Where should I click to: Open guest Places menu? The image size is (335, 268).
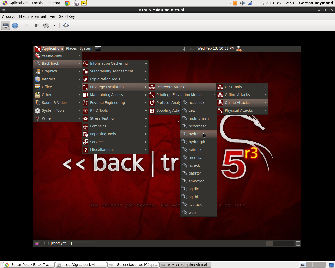click(x=71, y=48)
